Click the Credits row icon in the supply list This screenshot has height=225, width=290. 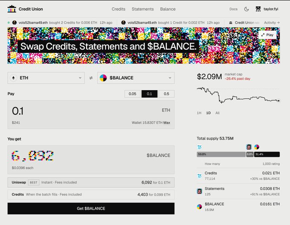click(200, 176)
